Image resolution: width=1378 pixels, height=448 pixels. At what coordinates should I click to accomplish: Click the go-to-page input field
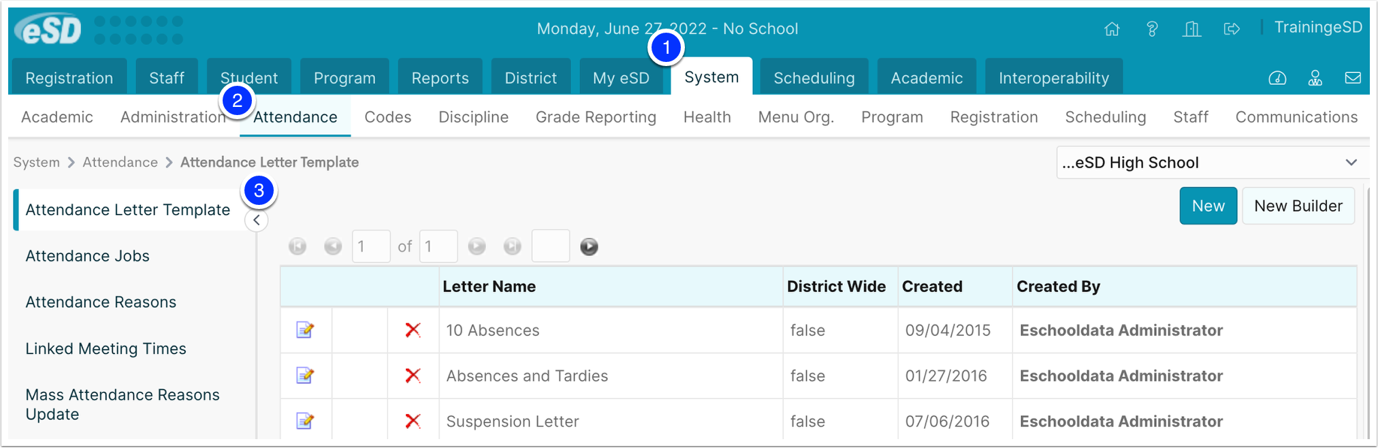pos(551,246)
